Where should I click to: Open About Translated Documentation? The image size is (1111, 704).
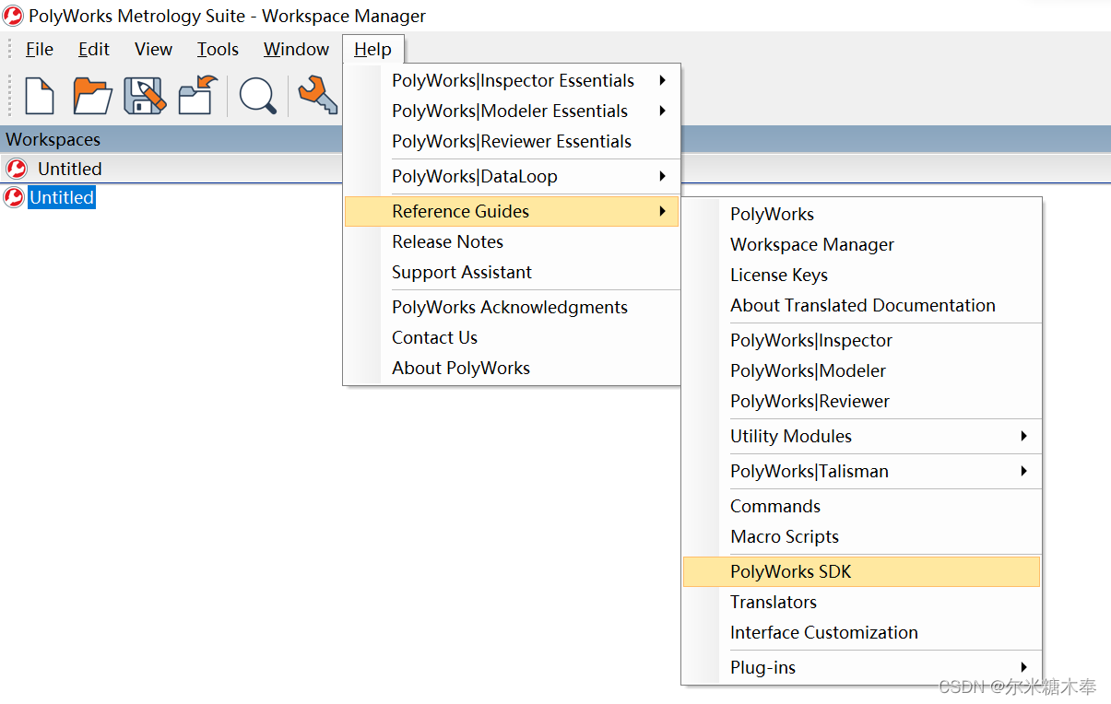pyautogui.click(x=861, y=306)
